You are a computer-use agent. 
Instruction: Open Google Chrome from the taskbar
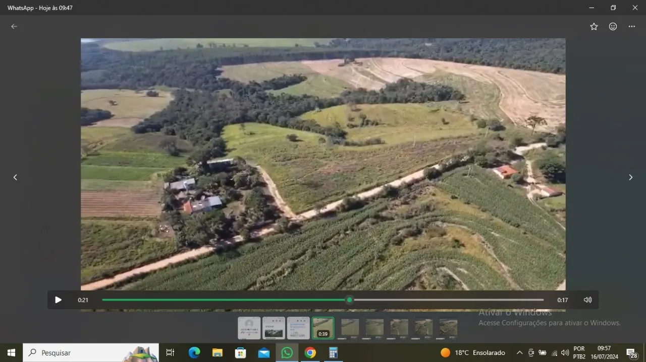[x=310, y=353]
